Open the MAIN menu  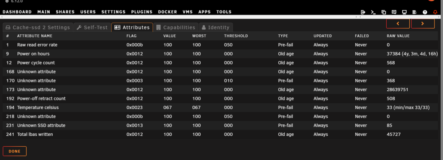pos(44,12)
